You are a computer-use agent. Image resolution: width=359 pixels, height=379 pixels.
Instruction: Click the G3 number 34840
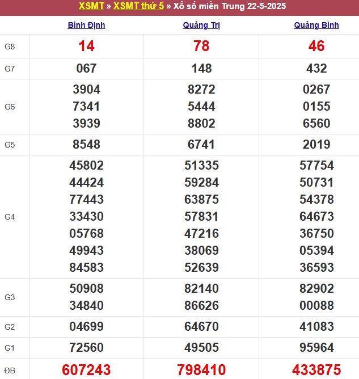pos(86,305)
